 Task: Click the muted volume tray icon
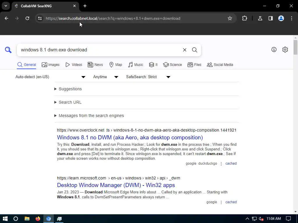261,219
